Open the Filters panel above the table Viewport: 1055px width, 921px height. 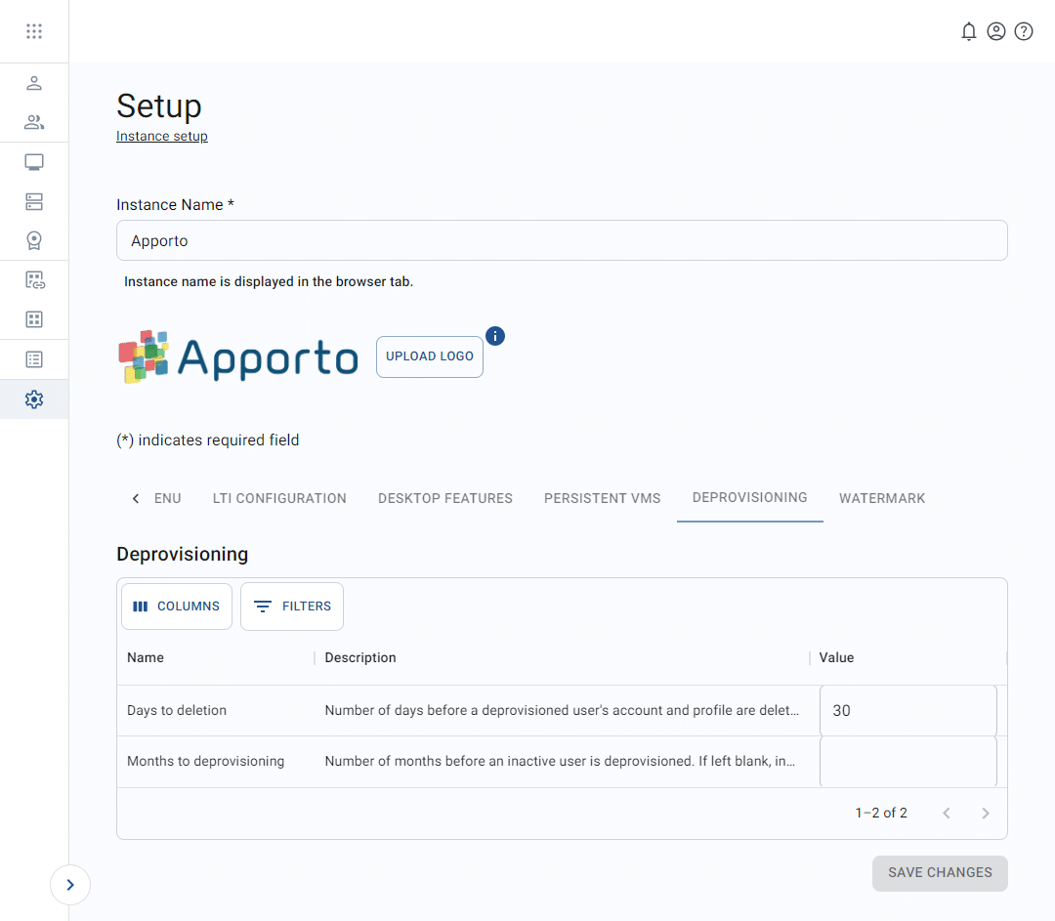pos(291,606)
